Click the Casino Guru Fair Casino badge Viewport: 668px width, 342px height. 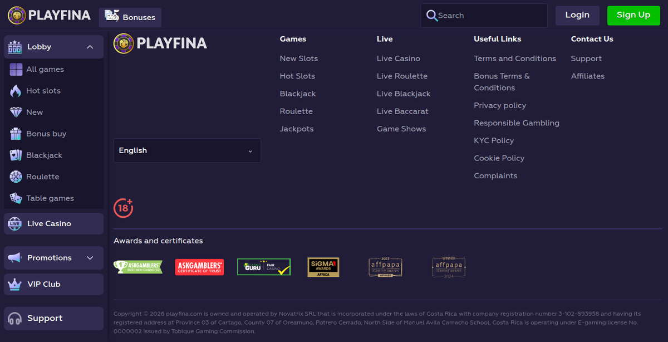click(x=264, y=267)
